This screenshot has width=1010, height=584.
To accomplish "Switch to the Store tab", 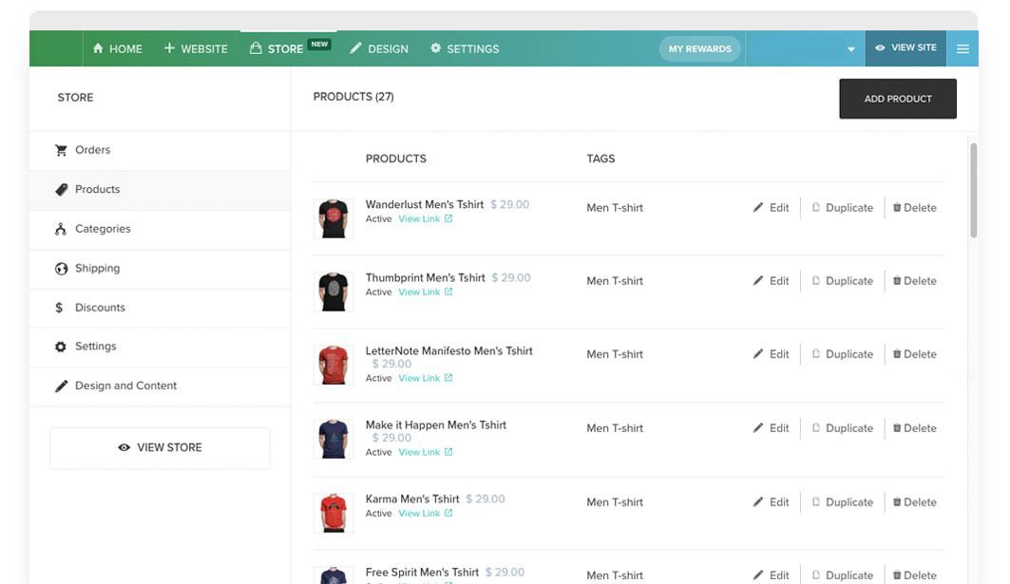I will coord(290,48).
